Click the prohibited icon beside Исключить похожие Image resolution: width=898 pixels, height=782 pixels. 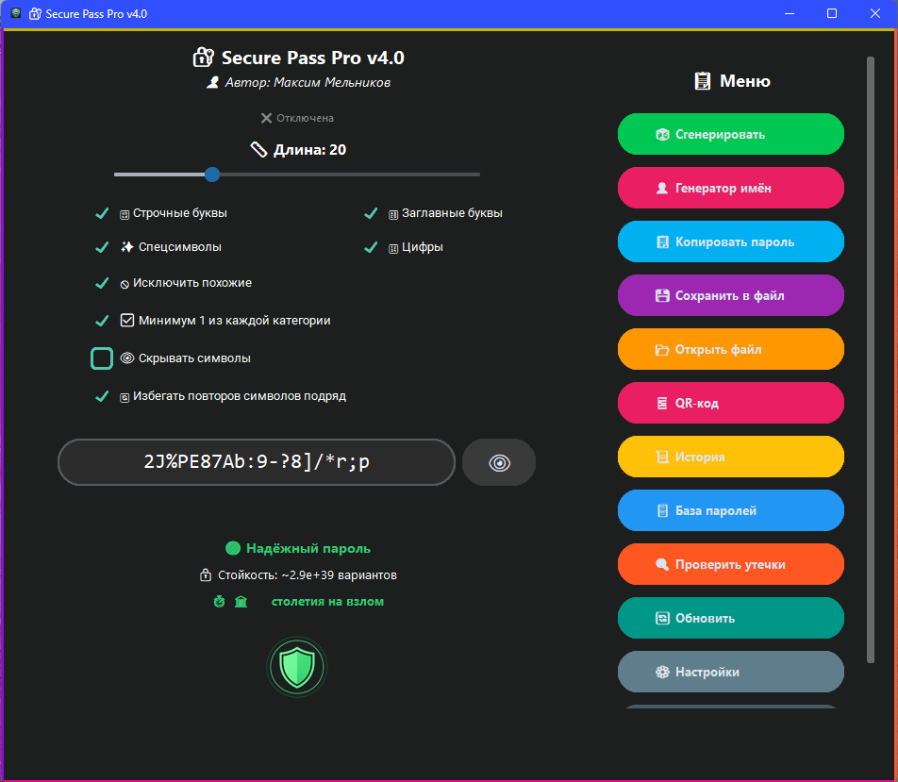pyautogui.click(x=125, y=284)
